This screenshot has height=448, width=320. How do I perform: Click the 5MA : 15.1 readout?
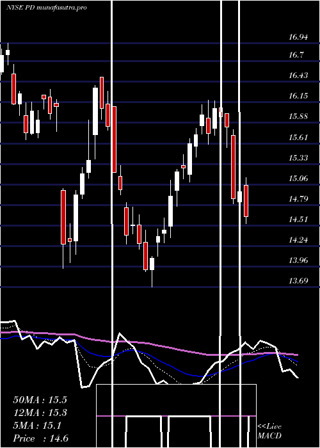coord(37,426)
